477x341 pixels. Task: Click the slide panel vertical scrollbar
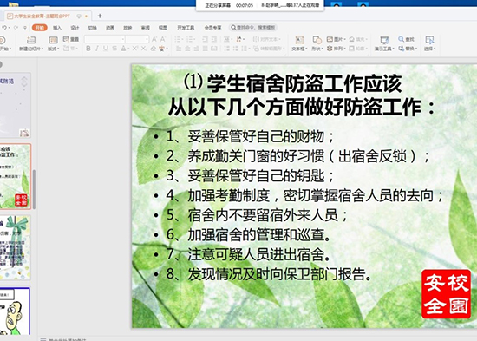pos(35,189)
